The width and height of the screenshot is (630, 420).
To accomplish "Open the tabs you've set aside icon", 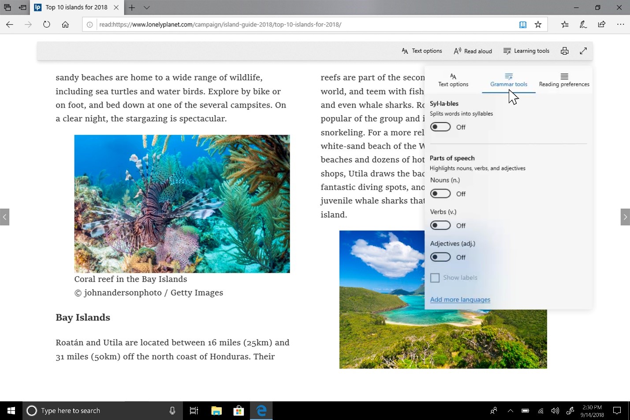I will click(7, 7).
